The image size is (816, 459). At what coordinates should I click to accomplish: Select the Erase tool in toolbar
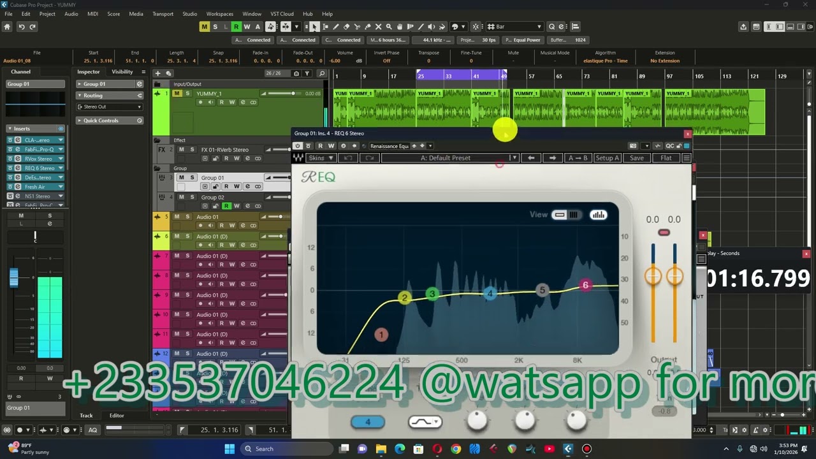346,27
